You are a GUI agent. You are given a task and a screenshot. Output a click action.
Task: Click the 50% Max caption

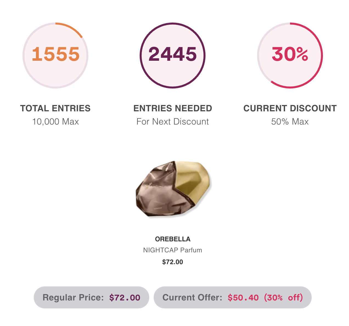[x=290, y=121]
